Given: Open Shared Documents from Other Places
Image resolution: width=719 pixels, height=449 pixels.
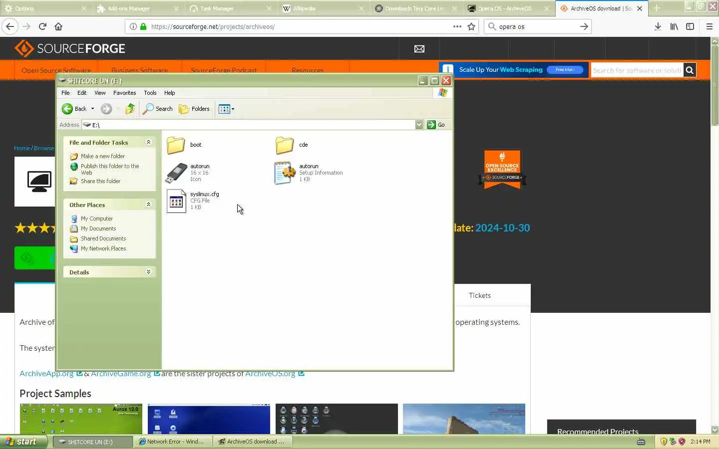Looking at the screenshot, I should (x=103, y=238).
